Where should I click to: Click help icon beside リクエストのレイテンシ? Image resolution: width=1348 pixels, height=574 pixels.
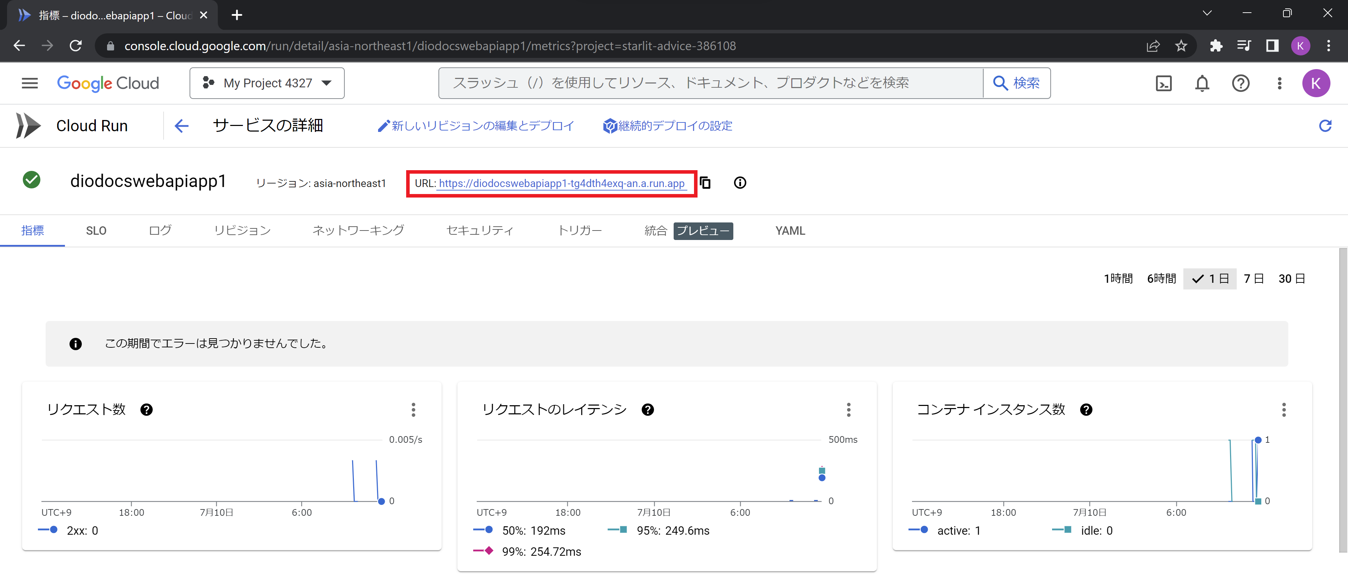point(648,410)
